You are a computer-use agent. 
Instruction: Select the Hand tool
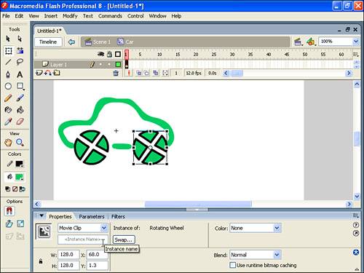pyautogui.click(x=8, y=143)
